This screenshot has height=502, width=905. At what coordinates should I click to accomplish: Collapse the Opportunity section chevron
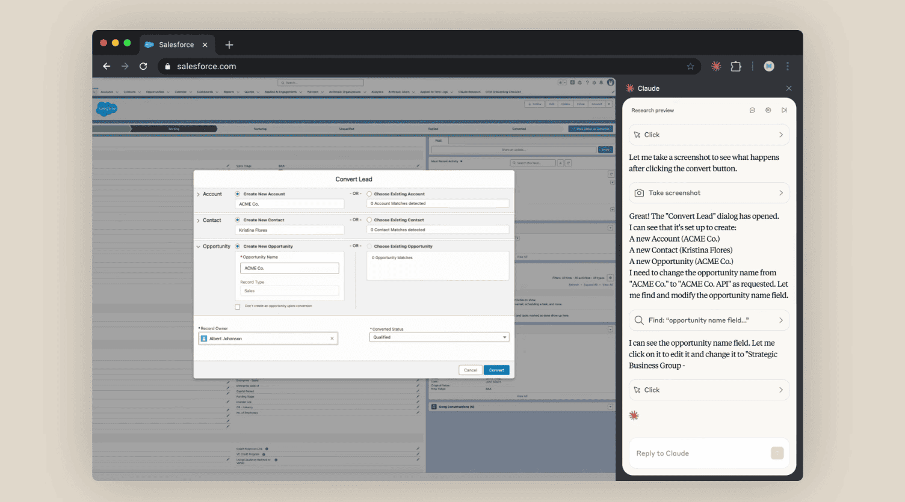coord(199,246)
